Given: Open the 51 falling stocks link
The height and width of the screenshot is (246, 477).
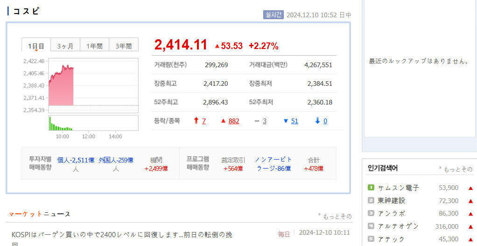Looking at the screenshot, I should click(294, 121).
